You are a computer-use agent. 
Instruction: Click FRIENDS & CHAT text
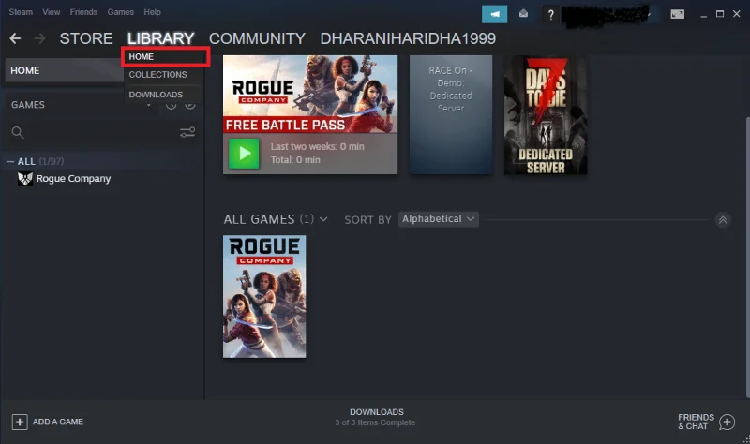click(696, 422)
